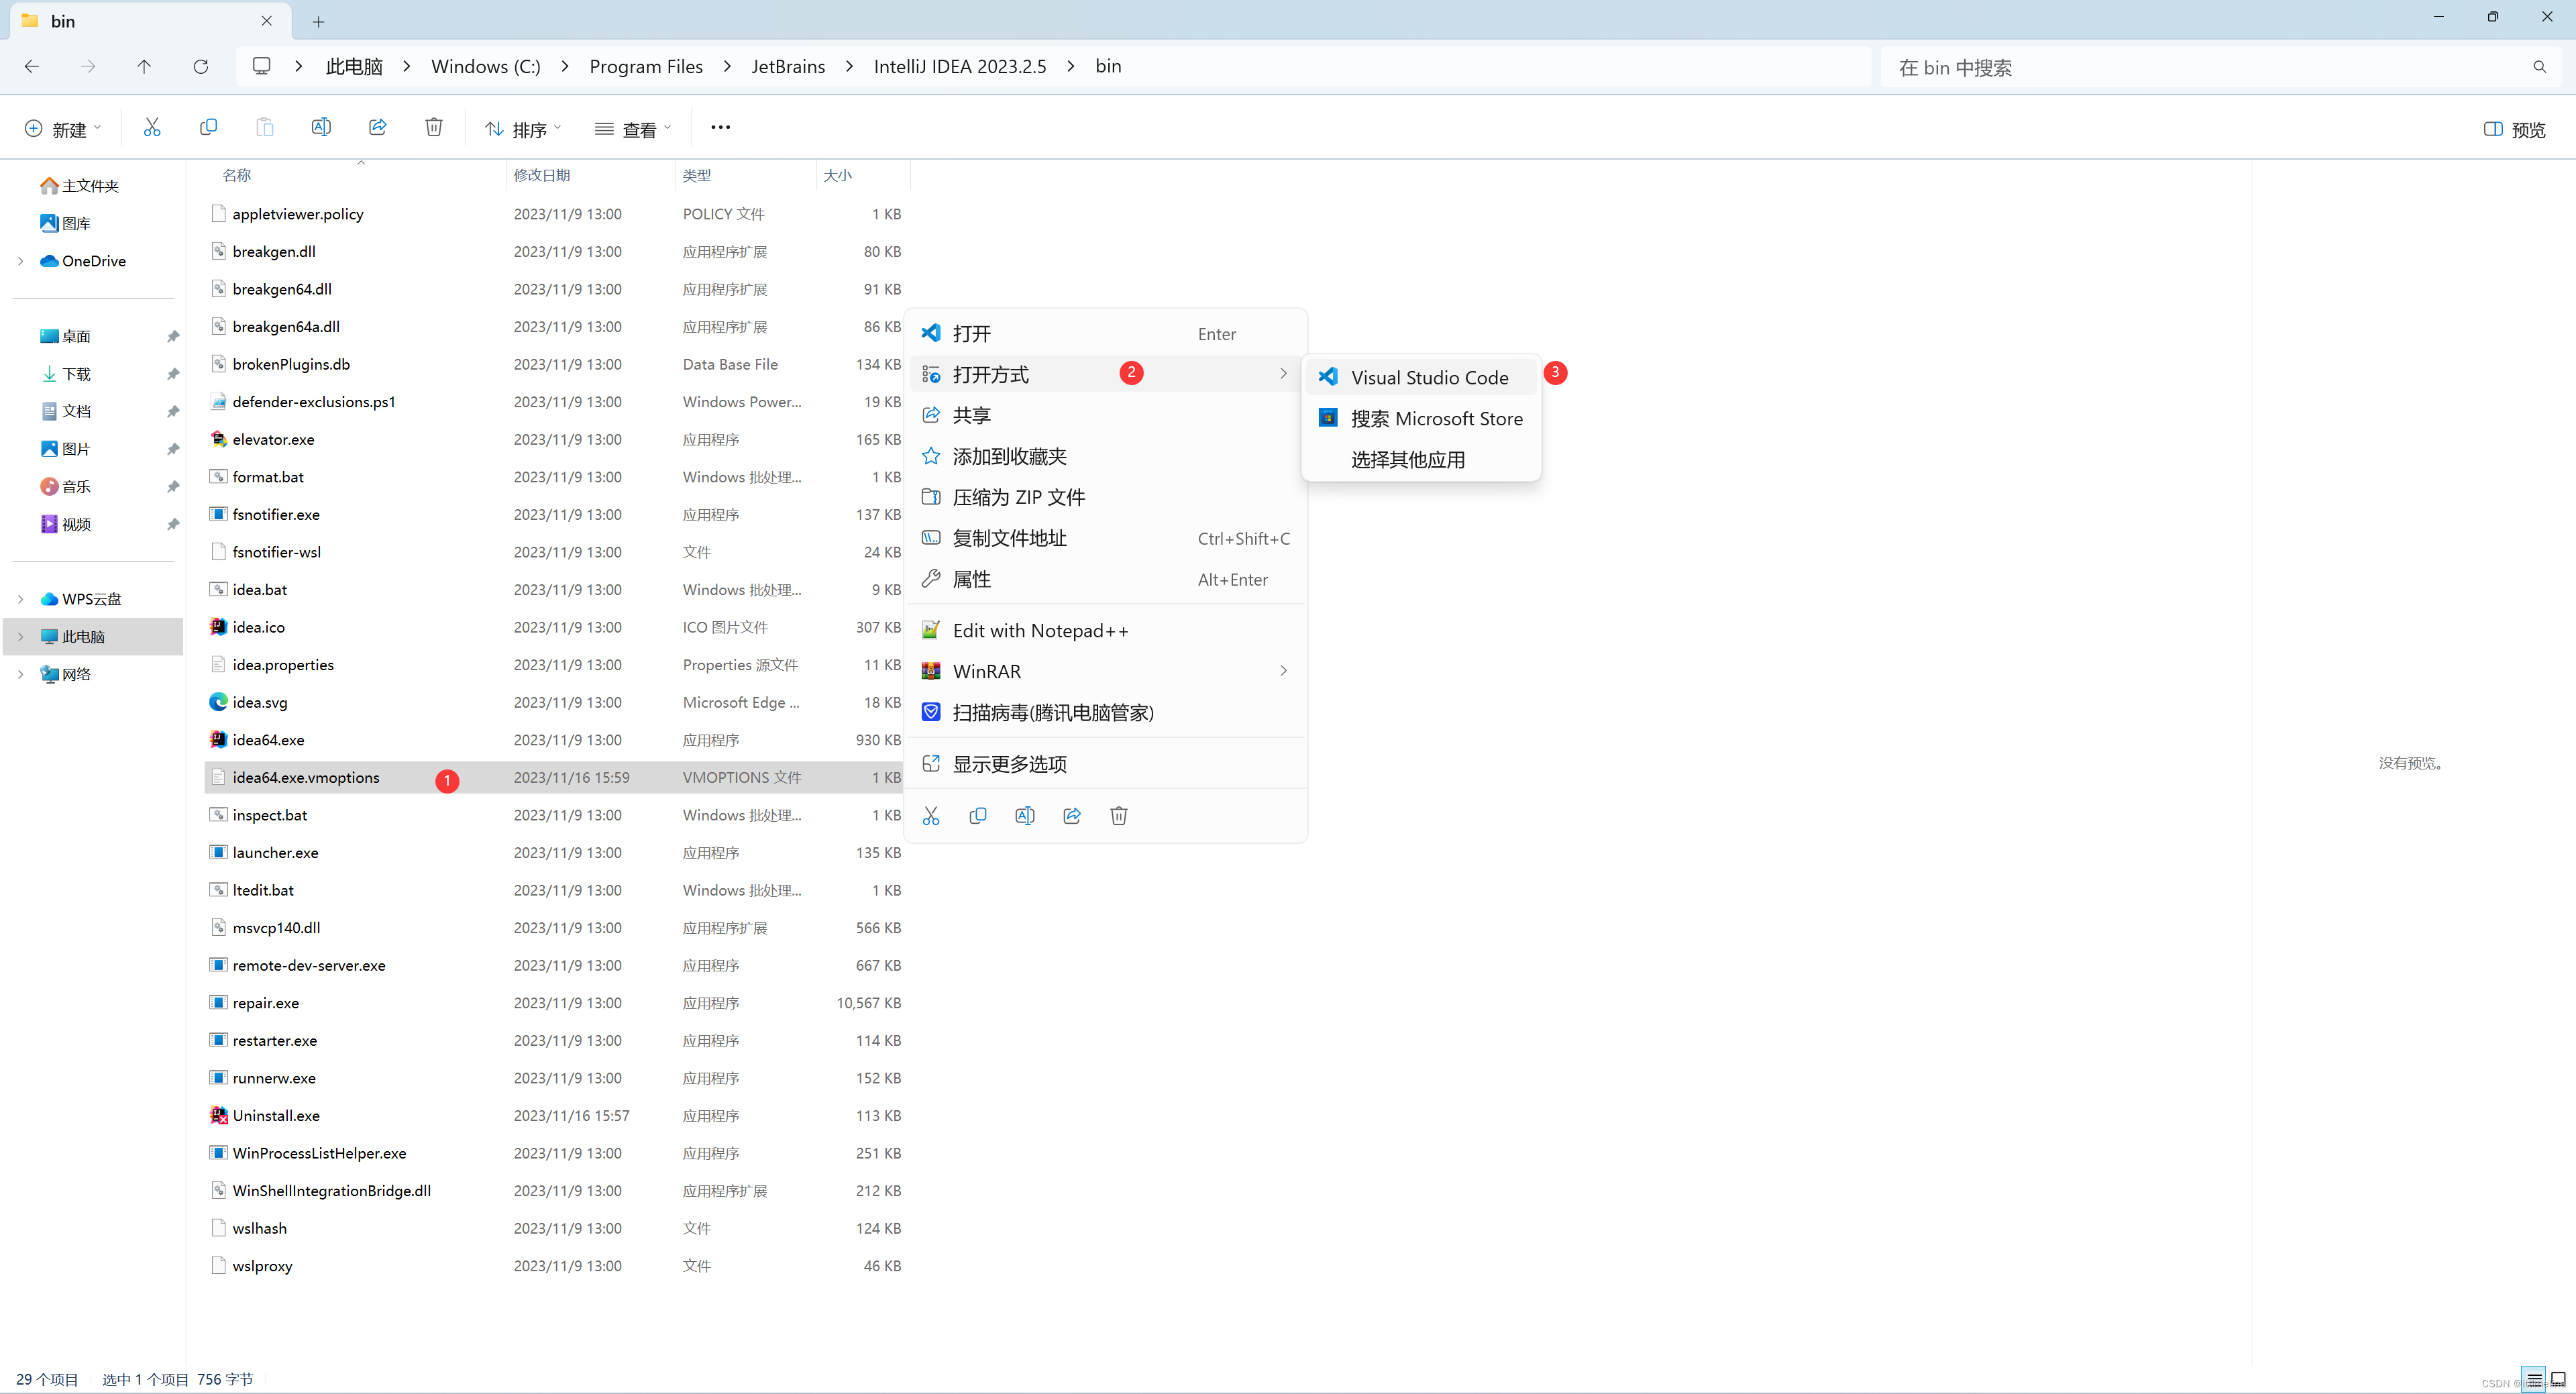
Task: Click the Copy icon in the toolbar
Action: pos(208,127)
